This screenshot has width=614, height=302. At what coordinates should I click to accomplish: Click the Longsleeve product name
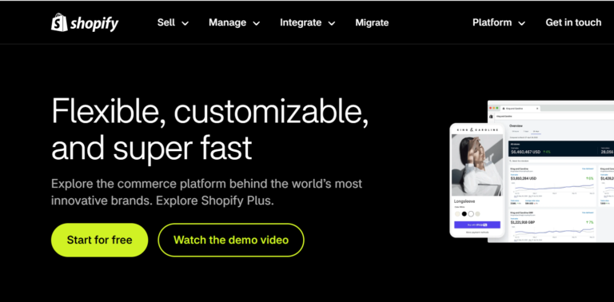point(464,201)
